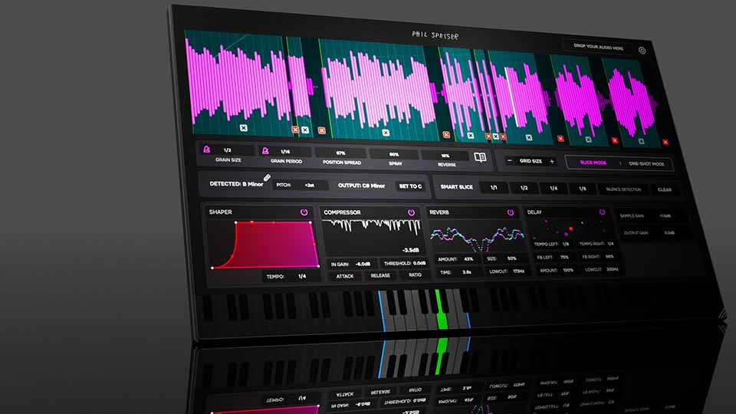
Task: Decrease grid size with the minus button
Action: click(x=509, y=161)
